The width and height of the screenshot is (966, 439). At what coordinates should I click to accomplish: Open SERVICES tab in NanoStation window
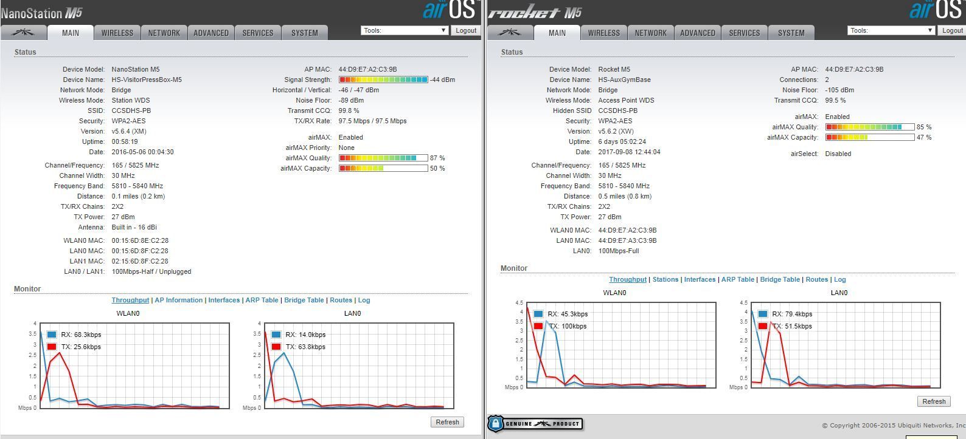tap(258, 33)
